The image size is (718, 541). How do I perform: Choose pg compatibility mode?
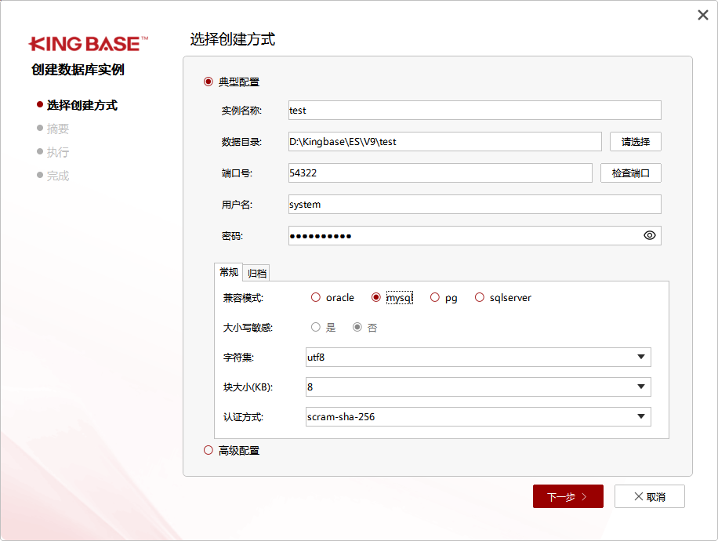point(434,297)
